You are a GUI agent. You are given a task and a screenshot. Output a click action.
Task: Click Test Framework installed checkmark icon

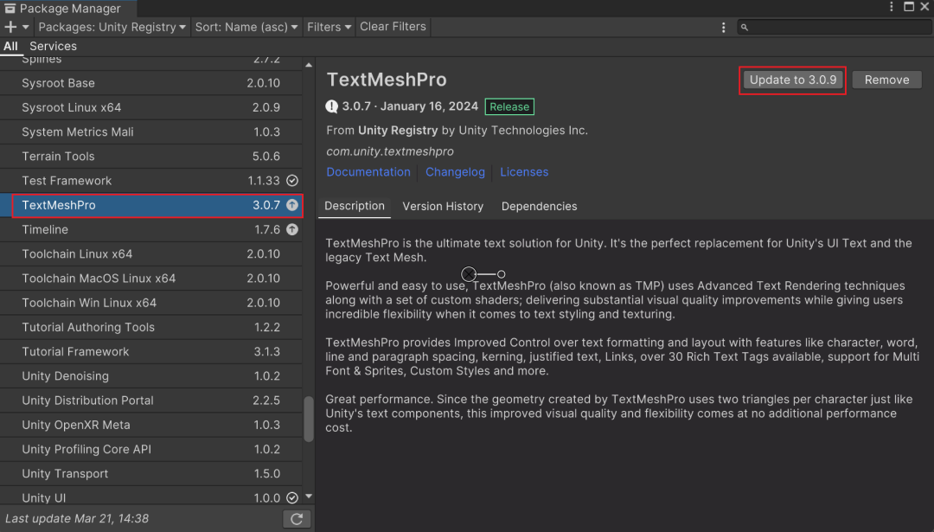click(292, 181)
